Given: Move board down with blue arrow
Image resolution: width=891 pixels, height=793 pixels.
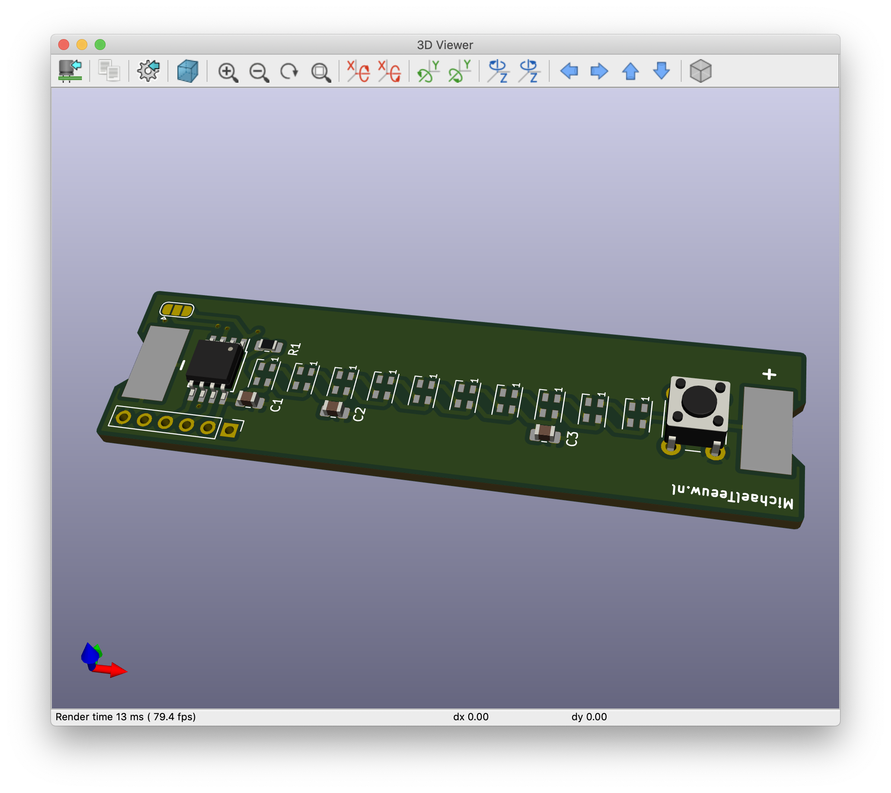Looking at the screenshot, I should point(661,71).
